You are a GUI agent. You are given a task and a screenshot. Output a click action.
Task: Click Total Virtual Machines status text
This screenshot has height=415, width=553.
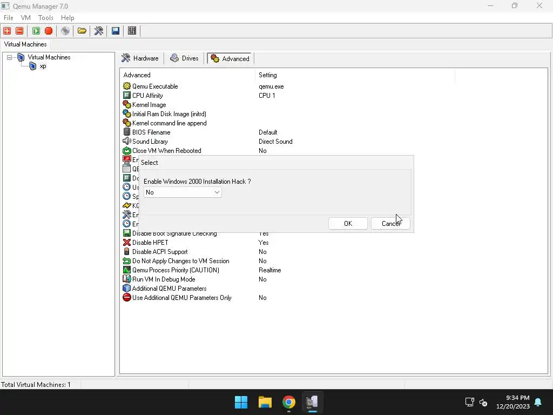[36, 384]
